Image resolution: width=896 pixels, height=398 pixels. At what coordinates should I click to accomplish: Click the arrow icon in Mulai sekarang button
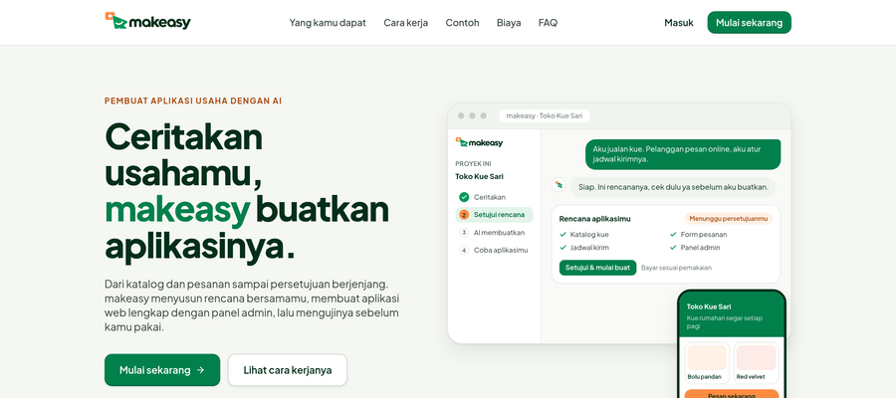[200, 370]
